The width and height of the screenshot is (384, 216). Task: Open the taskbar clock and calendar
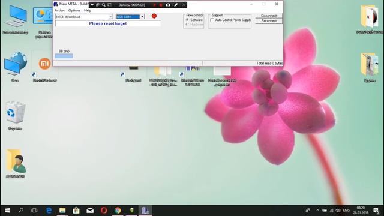tap(361, 211)
